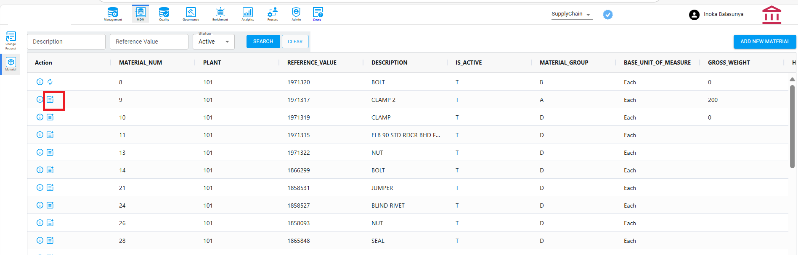Open the Management module icon
The height and width of the screenshot is (255, 798).
click(x=113, y=14)
